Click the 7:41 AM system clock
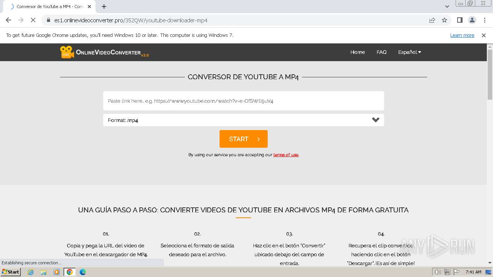 pyautogui.click(x=473, y=272)
